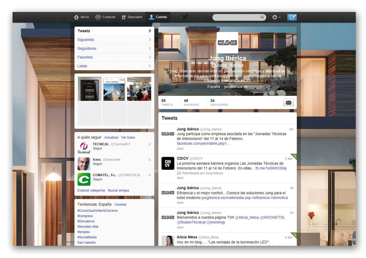
Task: Select the Cuenta account tab
Action: [x=158, y=17]
